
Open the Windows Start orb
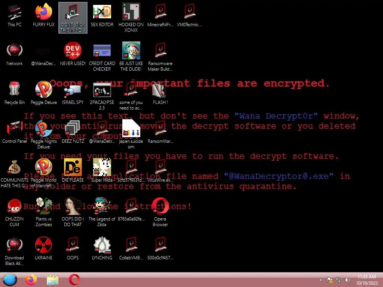point(10,280)
